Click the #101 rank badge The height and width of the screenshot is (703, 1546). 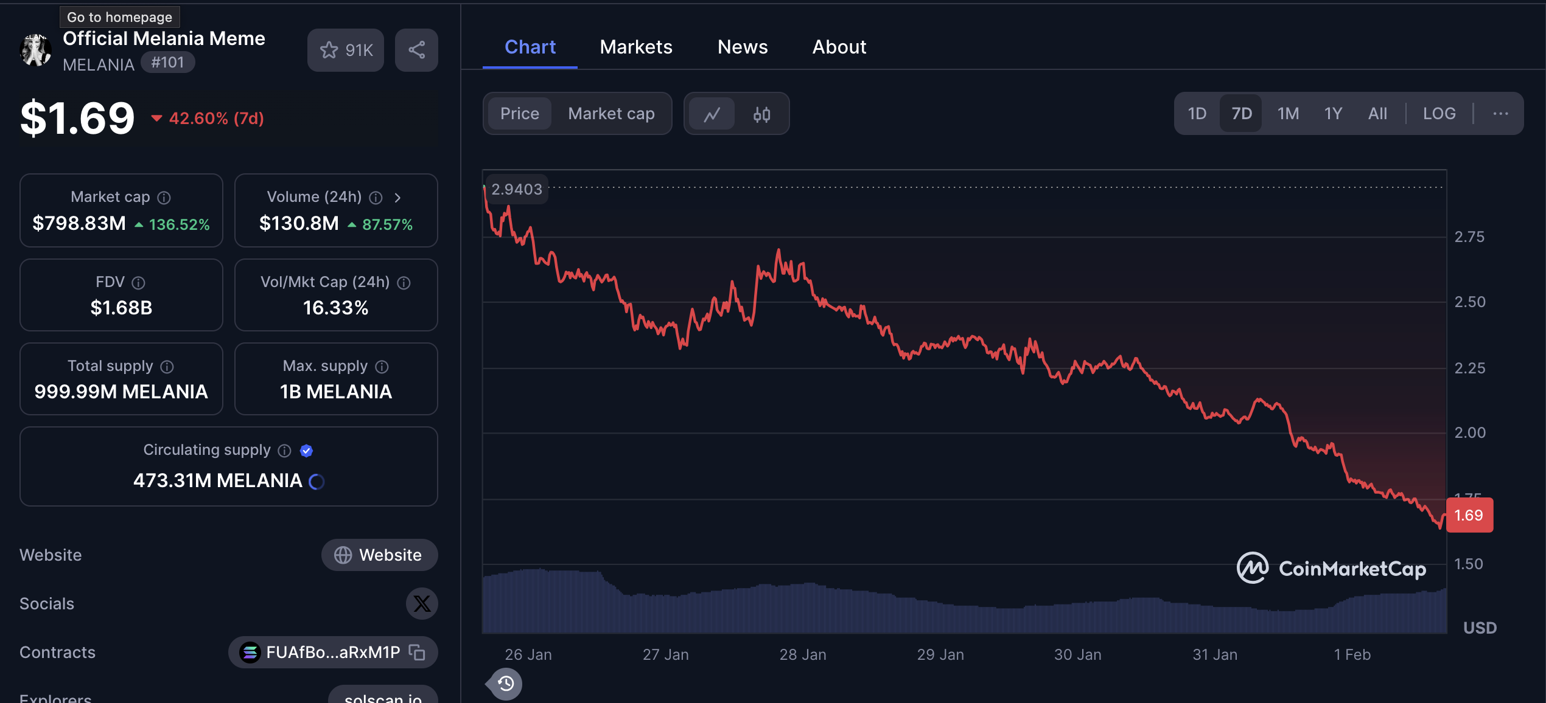167,63
